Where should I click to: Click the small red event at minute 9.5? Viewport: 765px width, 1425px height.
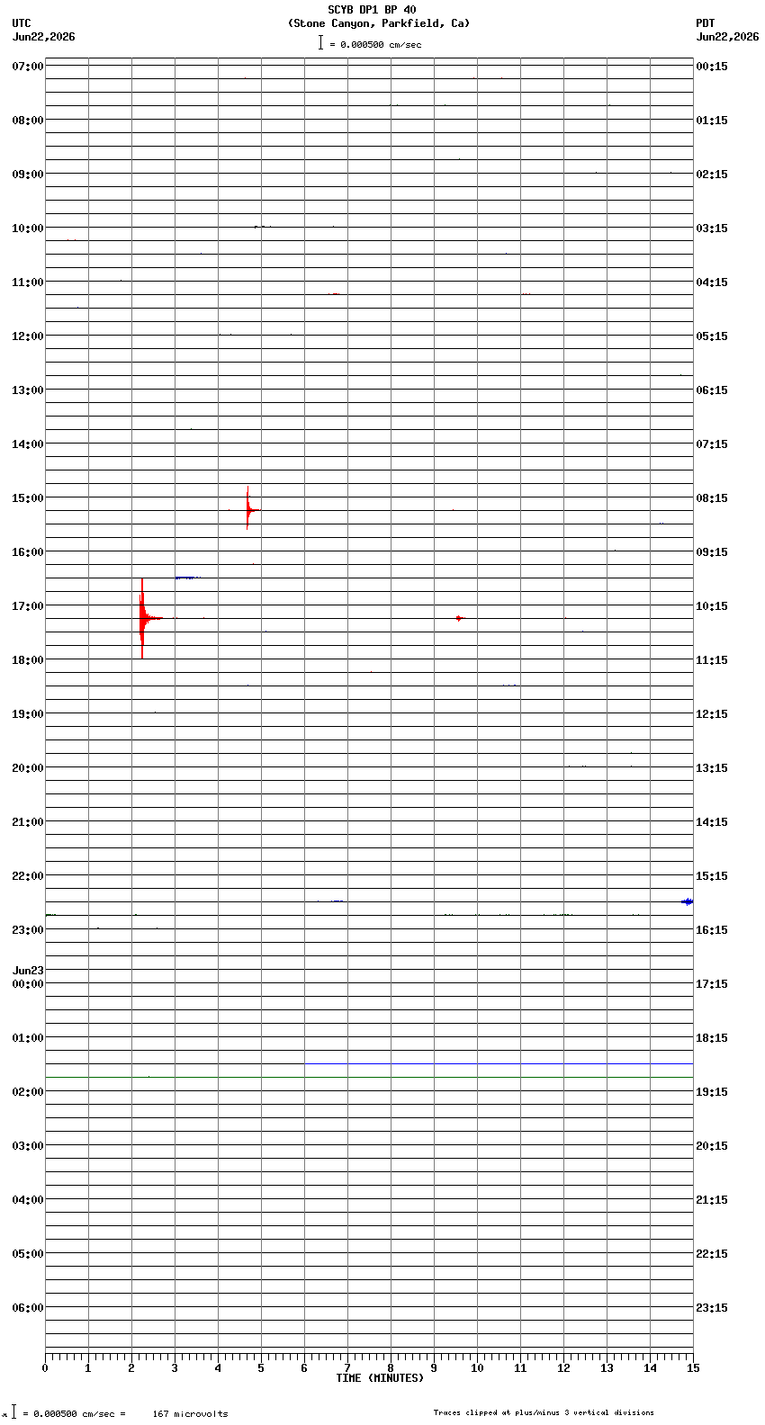(x=460, y=618)
